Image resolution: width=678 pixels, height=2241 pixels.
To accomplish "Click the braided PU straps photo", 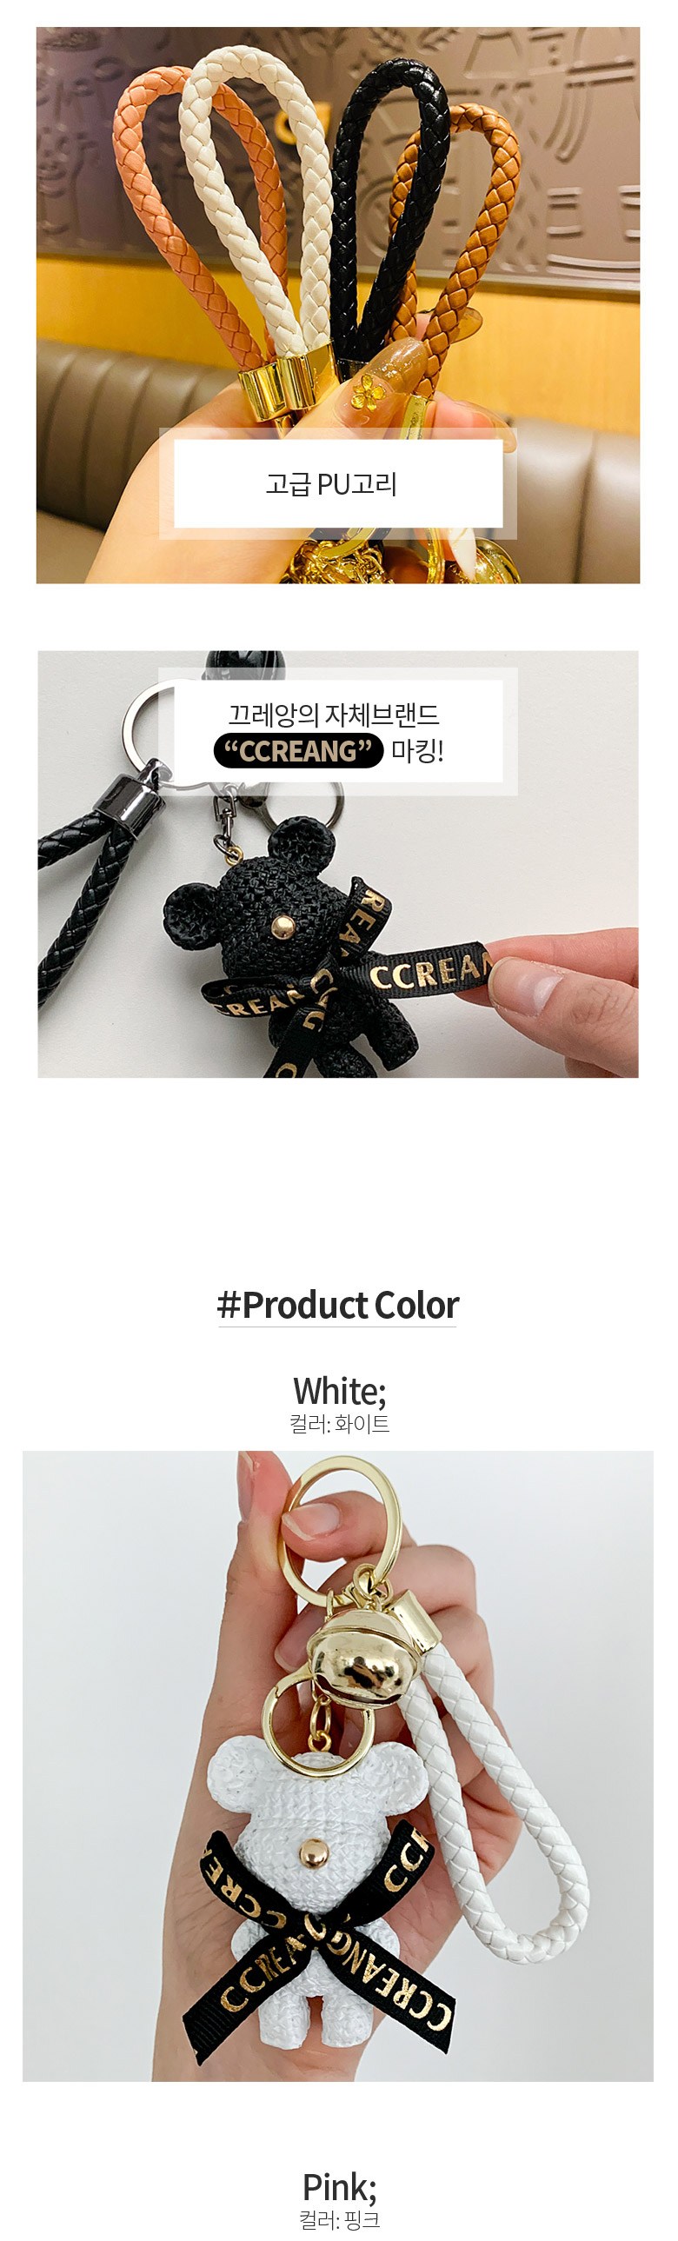I will (x=337, y=304).
